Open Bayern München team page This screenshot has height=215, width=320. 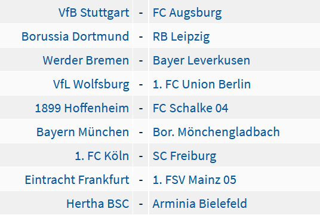(x=82, y=133)
